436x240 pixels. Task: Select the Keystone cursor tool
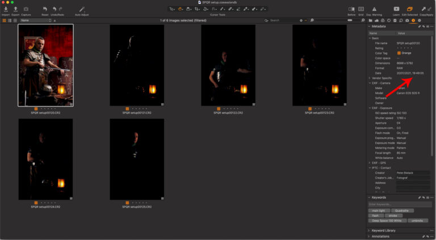(214, 9)
